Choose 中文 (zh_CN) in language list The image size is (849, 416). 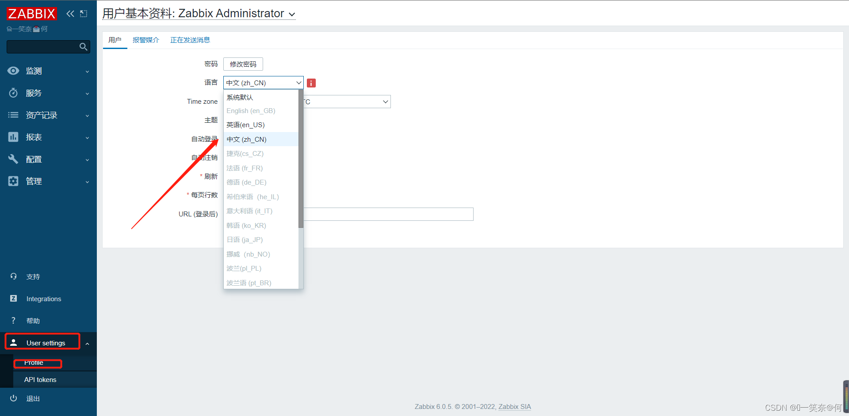[261, 139]
